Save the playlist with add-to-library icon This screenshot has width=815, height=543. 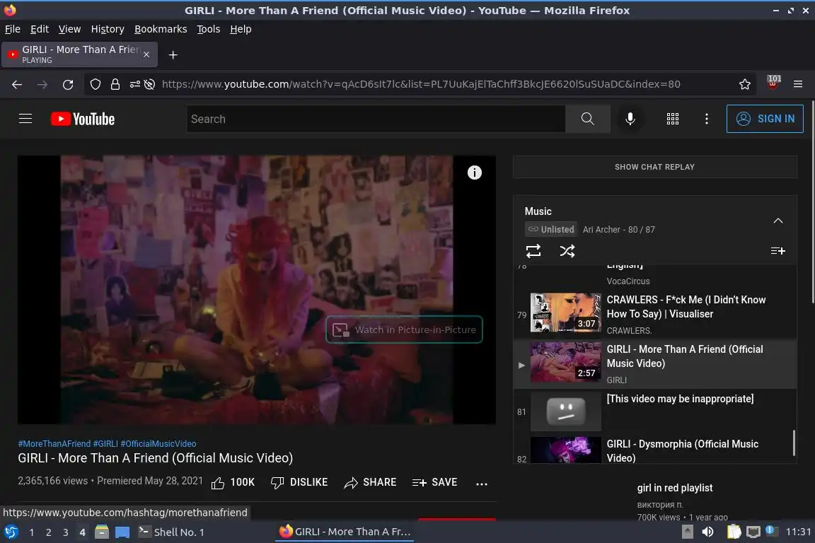tap(778, 251)
